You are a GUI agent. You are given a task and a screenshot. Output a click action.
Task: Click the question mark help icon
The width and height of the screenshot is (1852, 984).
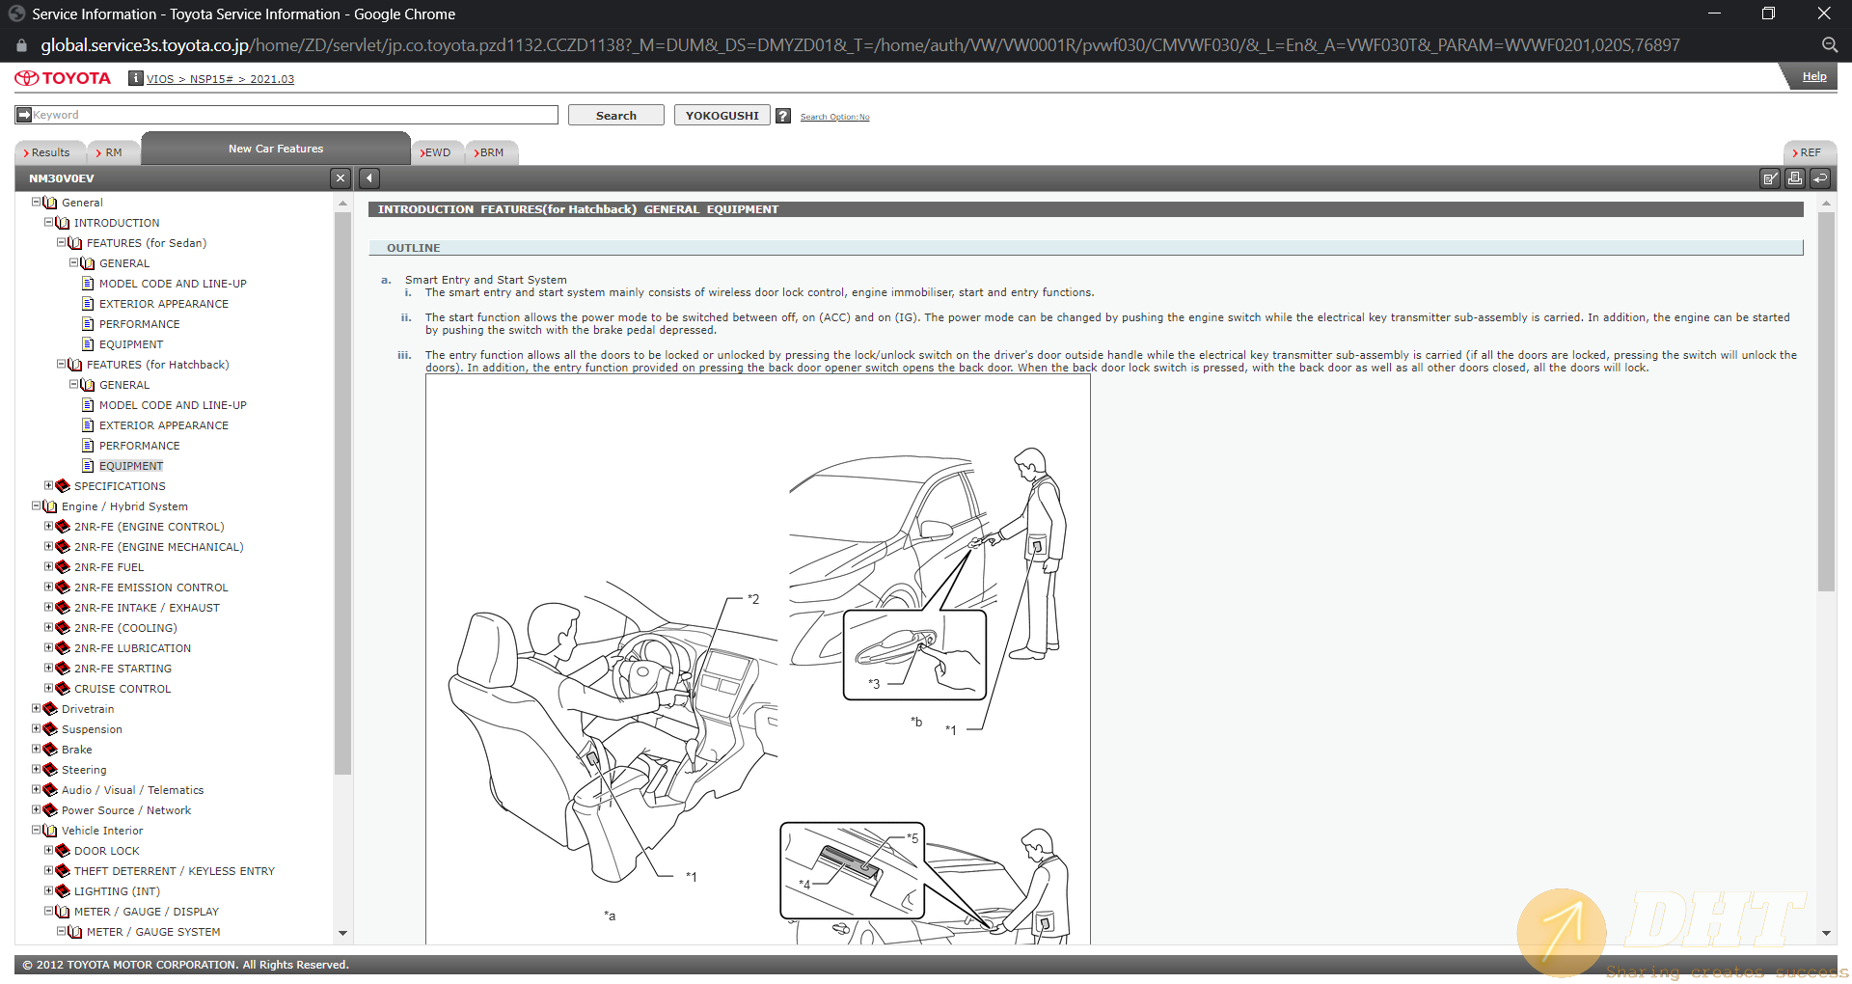pos(783,116)
